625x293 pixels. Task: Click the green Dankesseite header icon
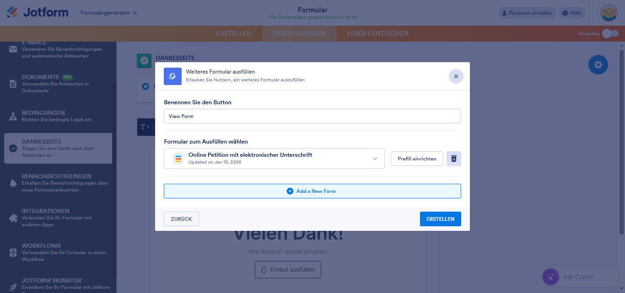pyautogui.click(x=144, y=60)
